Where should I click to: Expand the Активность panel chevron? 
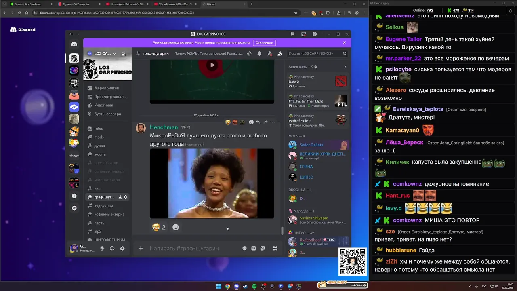[x=345, y=67]
